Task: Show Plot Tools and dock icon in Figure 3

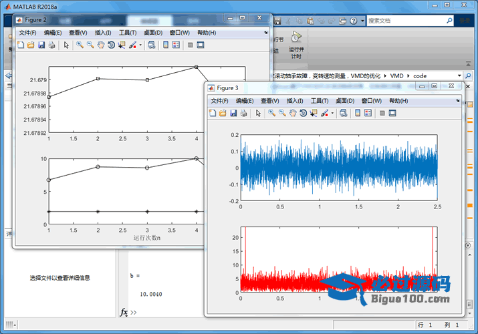Action: (x=392, y=114)
